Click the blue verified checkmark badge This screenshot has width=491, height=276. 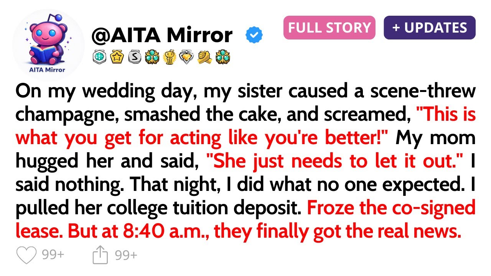[254, 36]
